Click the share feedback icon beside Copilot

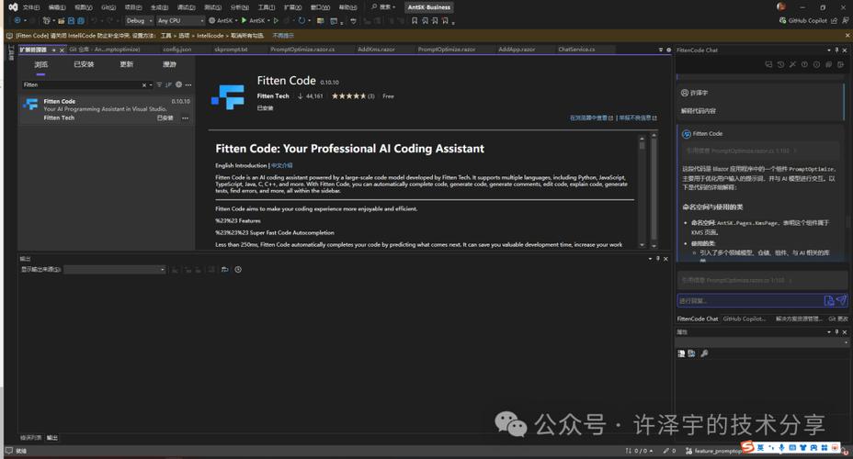point(834,20)
